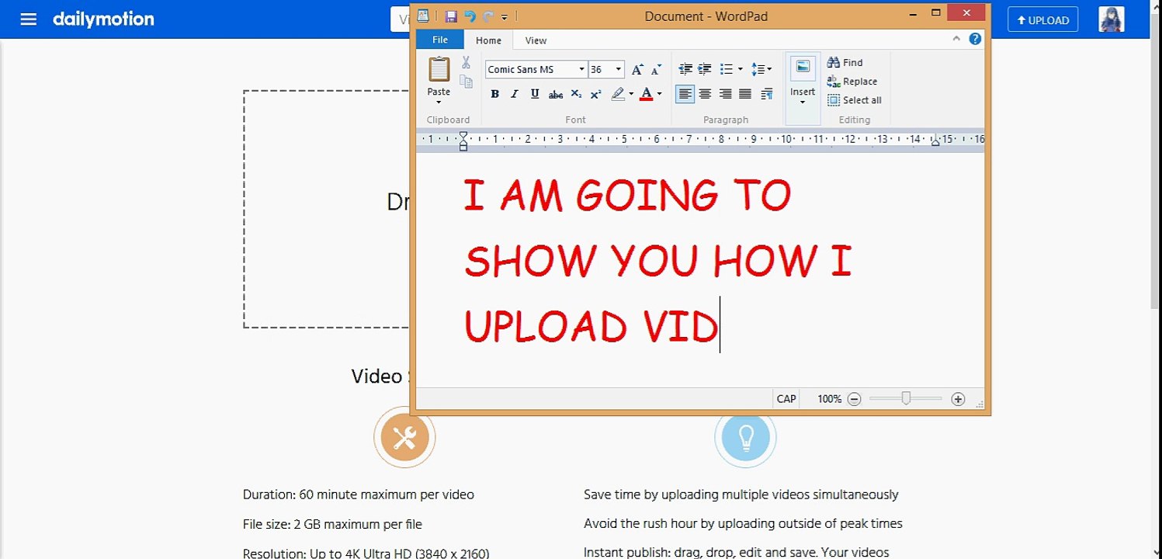
Task: Insert a picture into the document
Action: pyautogui.click(x=803, y=68)
